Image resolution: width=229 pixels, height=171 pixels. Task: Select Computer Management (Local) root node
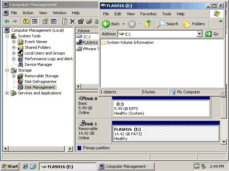click(37, 30)
